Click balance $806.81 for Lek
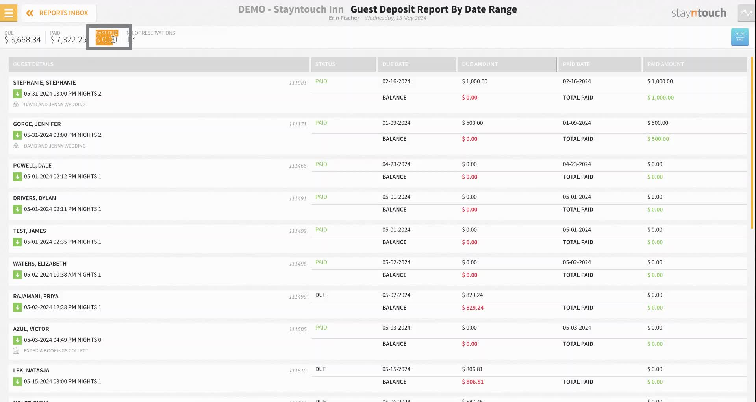The image size is (756, 402). (x=472, y=382)
